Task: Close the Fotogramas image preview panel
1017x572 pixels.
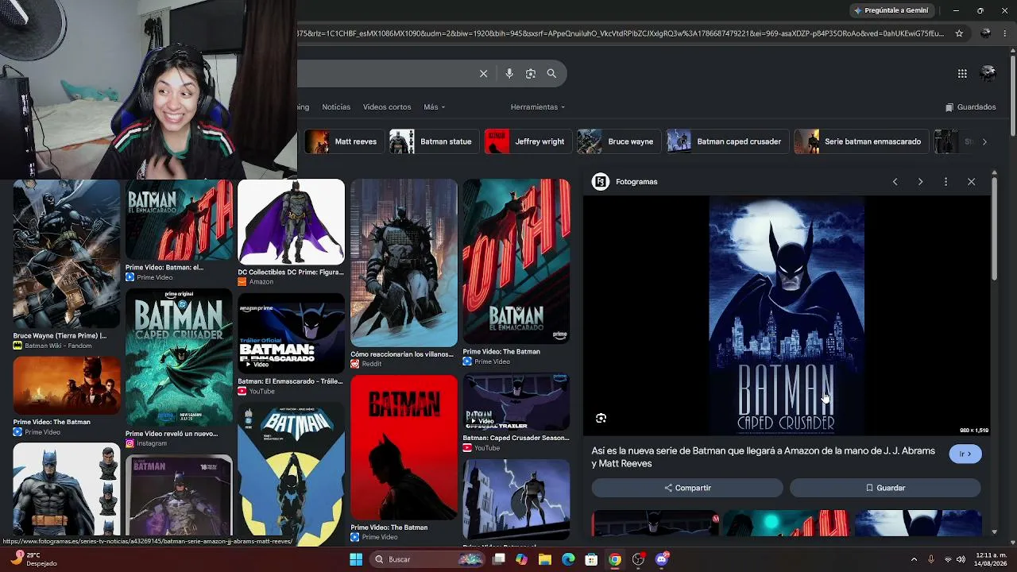Action: click(971, 182)
